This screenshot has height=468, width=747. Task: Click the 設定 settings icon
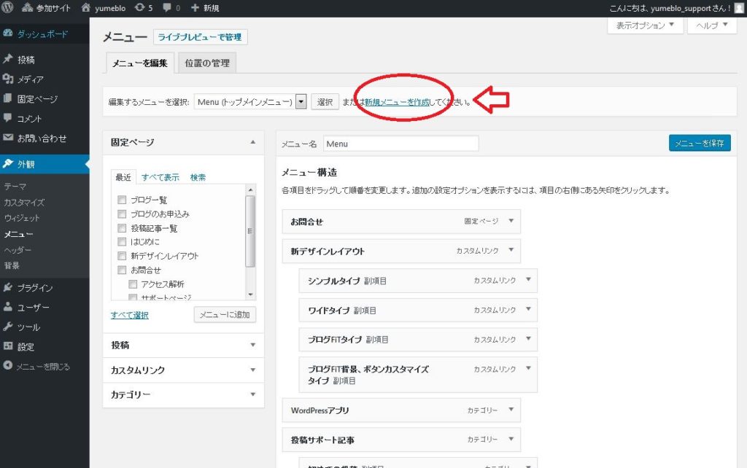click(x=7, y=346)
